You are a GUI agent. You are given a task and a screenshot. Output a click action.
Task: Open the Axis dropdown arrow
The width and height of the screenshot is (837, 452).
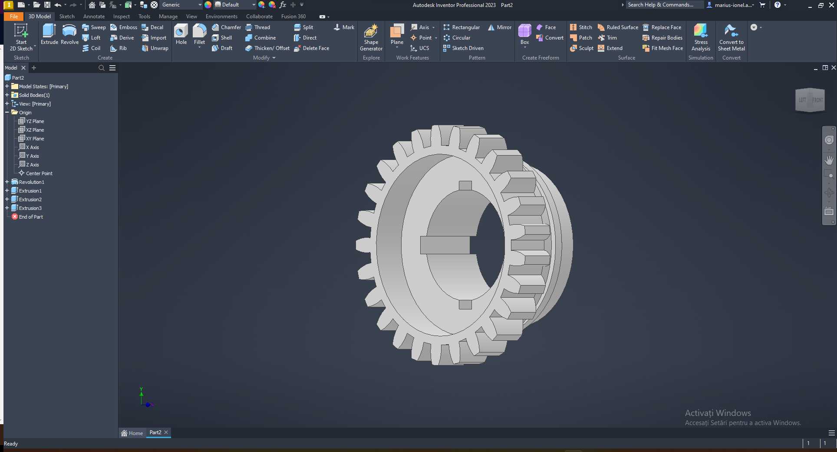pos(433,27)
